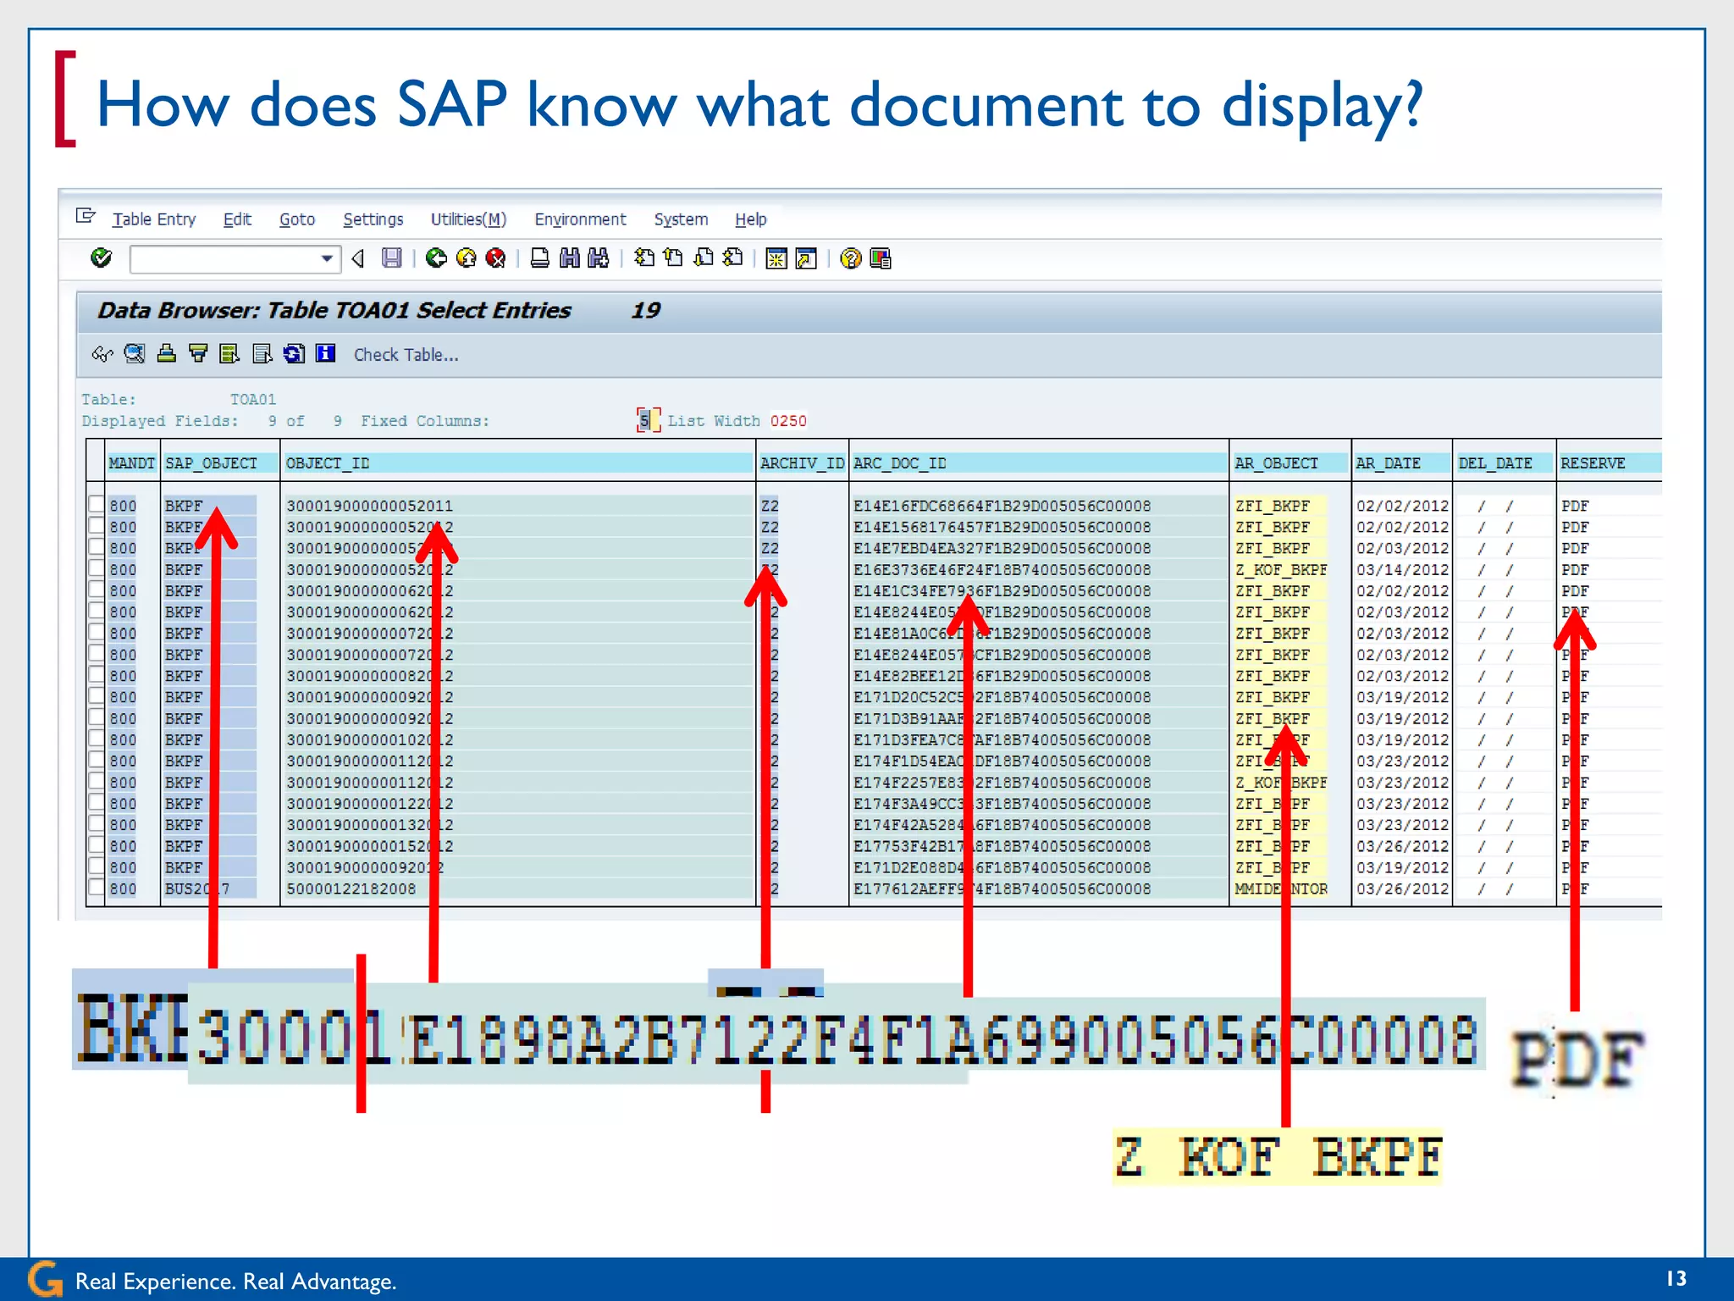Click the Fixed Columns value field
Screen dimensions: 1734x1301
tap(648, 420)
